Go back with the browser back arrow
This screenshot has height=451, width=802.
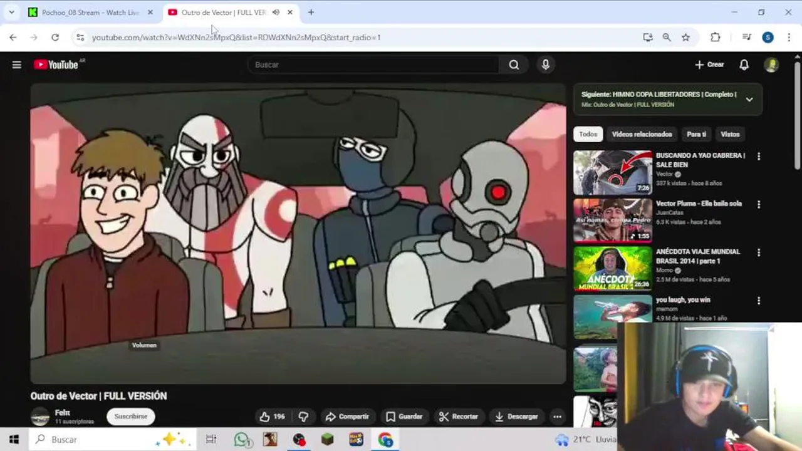(x=13, y=38)
